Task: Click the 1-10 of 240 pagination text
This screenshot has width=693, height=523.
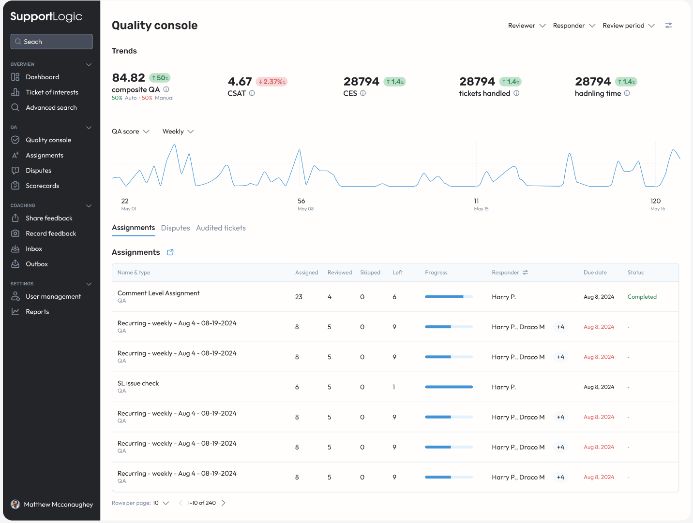Action: click(201, 503)
